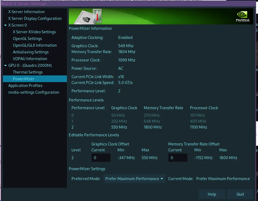Open OpenGL/GLX Information page

tap(35, 45)
